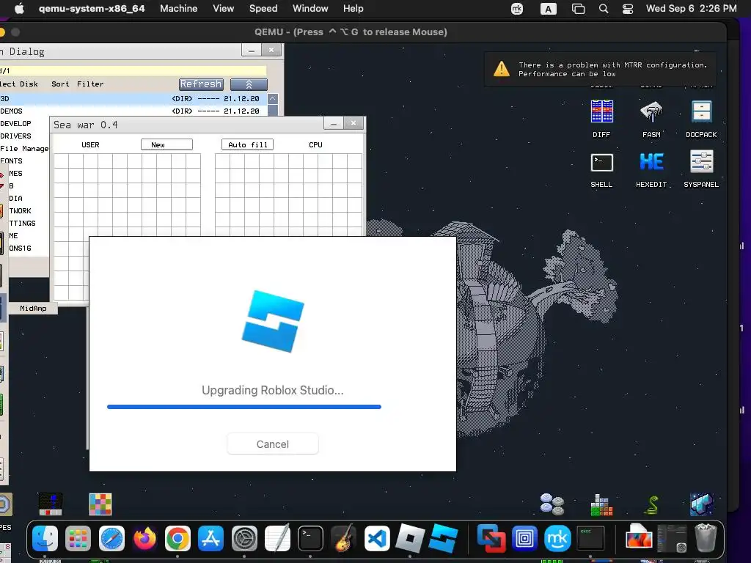Click the blue cube desktop icon
This screenshot has height=563, width=751.
701,504
